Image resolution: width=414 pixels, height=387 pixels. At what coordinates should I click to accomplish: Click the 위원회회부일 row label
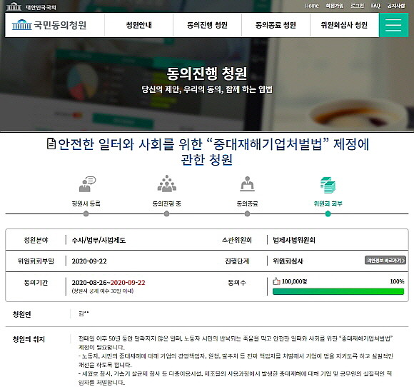click(36, 261)
